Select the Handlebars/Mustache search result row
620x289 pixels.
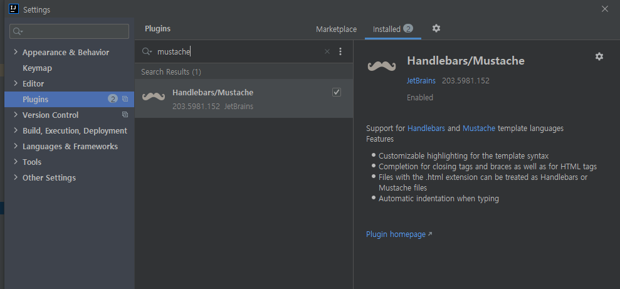[x=244, y=98]
